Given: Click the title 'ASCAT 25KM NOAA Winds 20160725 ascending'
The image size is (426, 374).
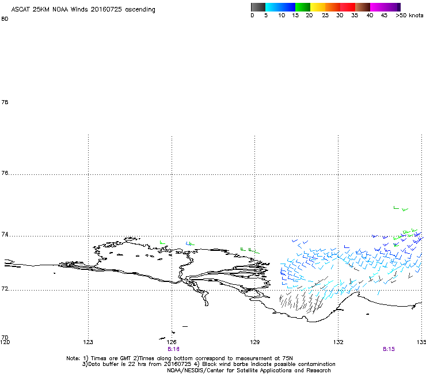Looking at the screenshot, I should [x=83, y=9].
